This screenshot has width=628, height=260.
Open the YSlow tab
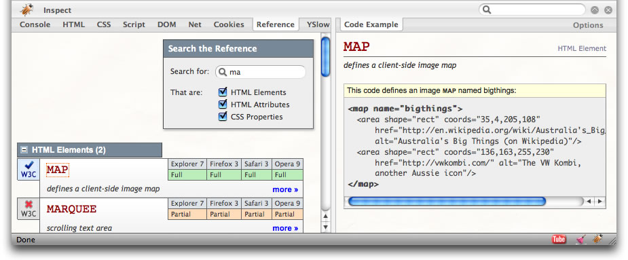click(x=318, y=24)
